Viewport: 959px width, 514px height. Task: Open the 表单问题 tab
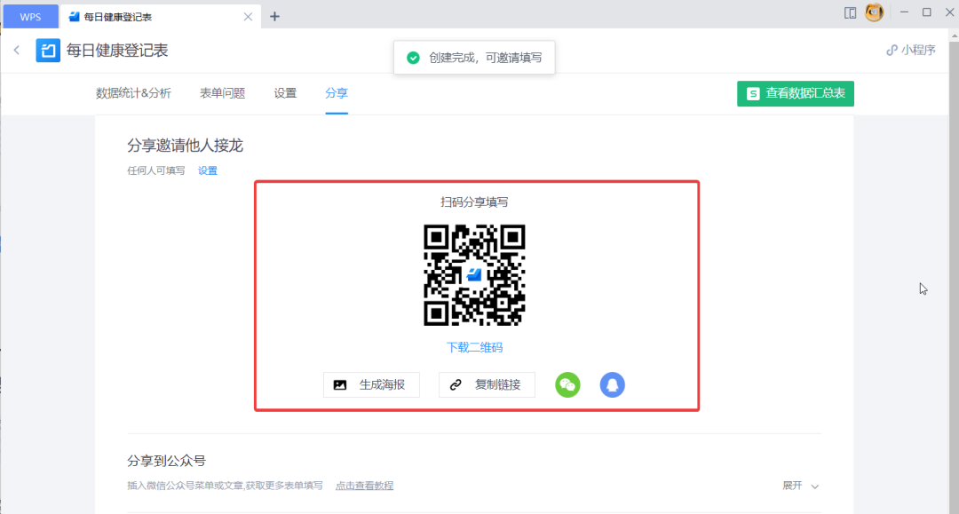[223, 93]
